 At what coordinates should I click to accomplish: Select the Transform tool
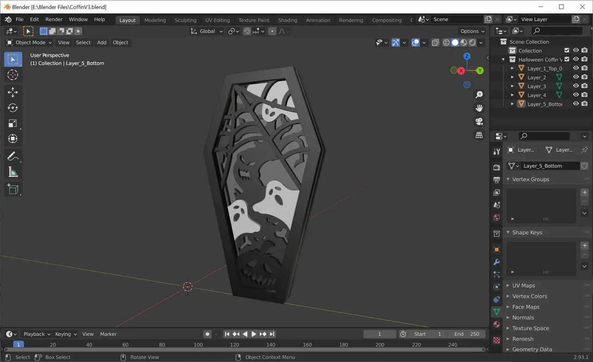(13, 139)
